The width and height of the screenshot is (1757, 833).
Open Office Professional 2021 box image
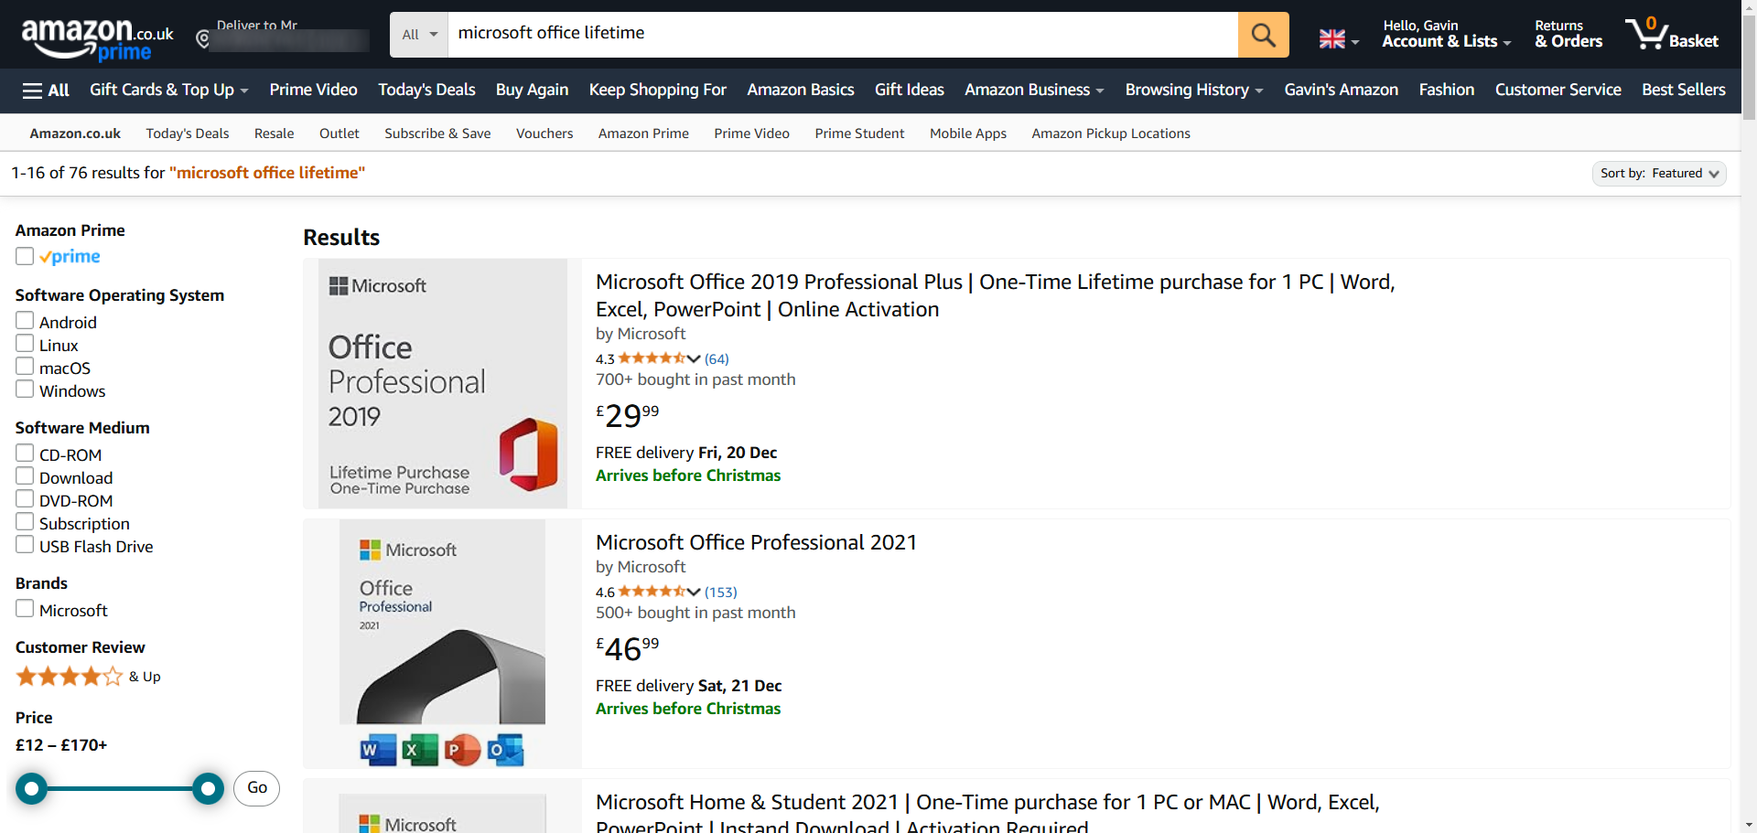tap(442, 644)
